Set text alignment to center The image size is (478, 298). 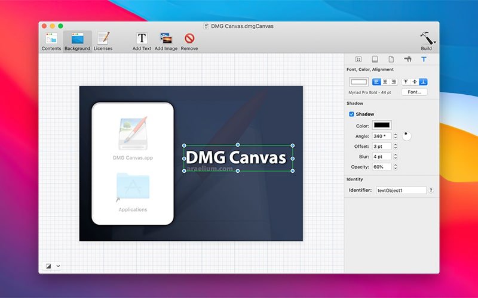pyautogui.click(x=385, y=82)
